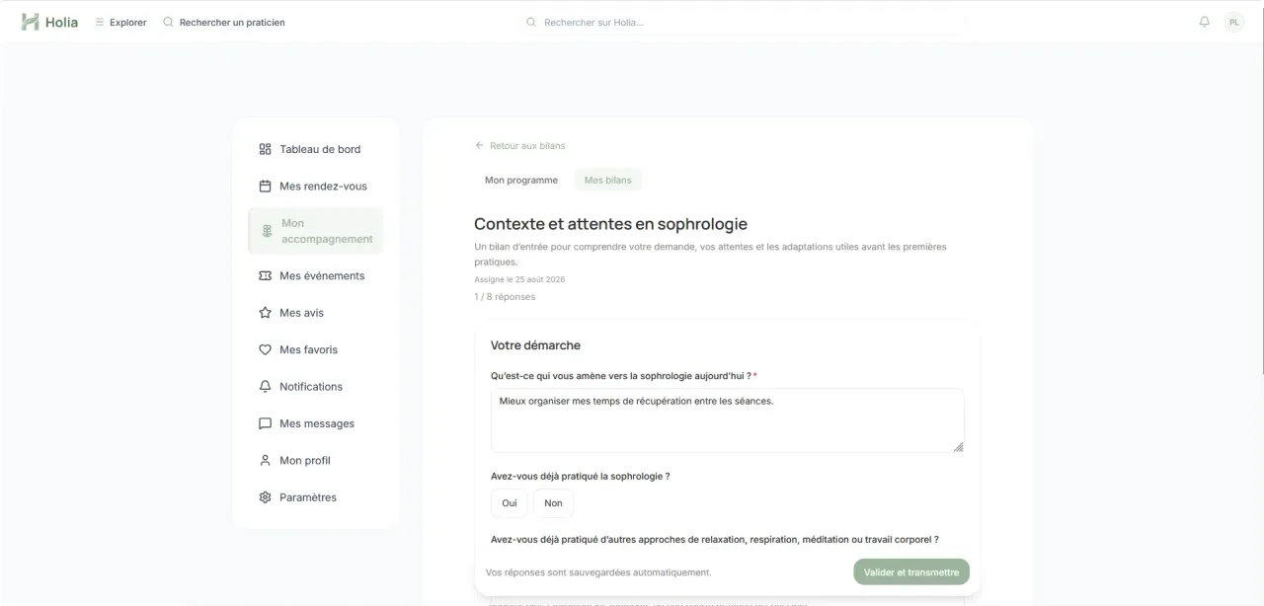Click the Tableau de bord grid icon

[265, 149]
